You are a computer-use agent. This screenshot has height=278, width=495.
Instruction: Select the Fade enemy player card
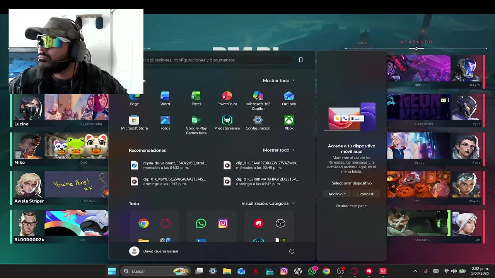pos(436,149)
